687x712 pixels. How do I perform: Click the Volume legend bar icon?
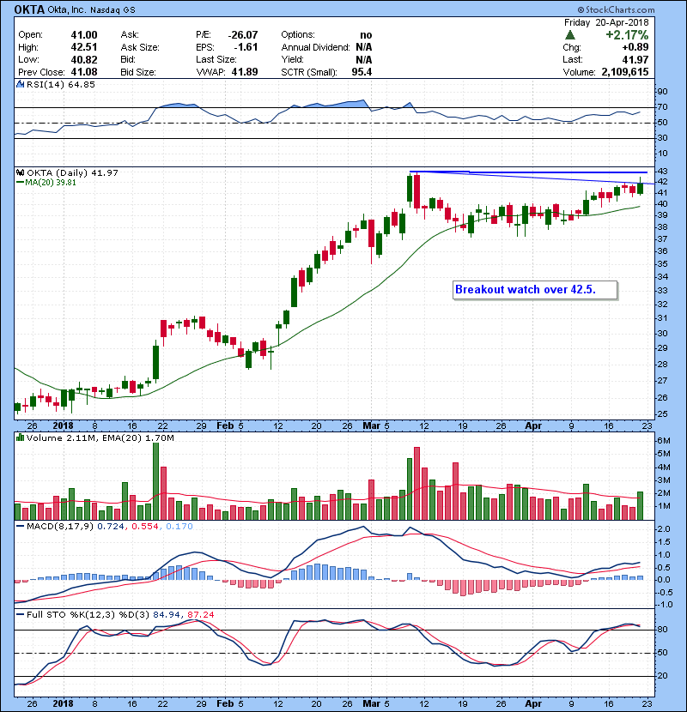pos(20,437)
